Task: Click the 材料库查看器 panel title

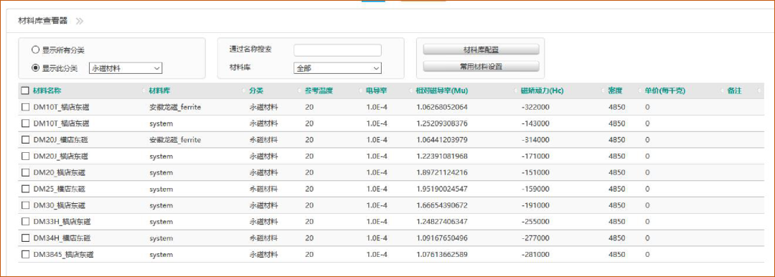Action: [x=42, y=22]
